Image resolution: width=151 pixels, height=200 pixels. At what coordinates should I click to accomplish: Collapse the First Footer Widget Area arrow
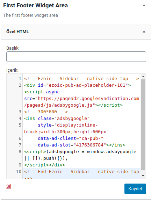[x=144, y=5]
